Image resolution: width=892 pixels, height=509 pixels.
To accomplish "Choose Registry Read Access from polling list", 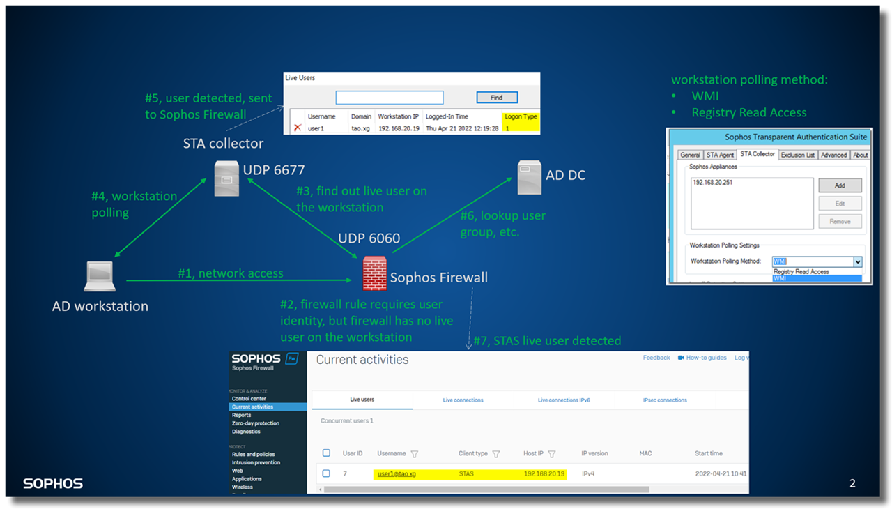I will click(x=801, y=272).
